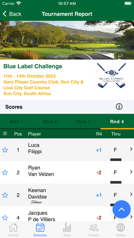Tap the Blue Label Challenge logo
Screen dimensions: 134x238
click(x=112, y=76)
